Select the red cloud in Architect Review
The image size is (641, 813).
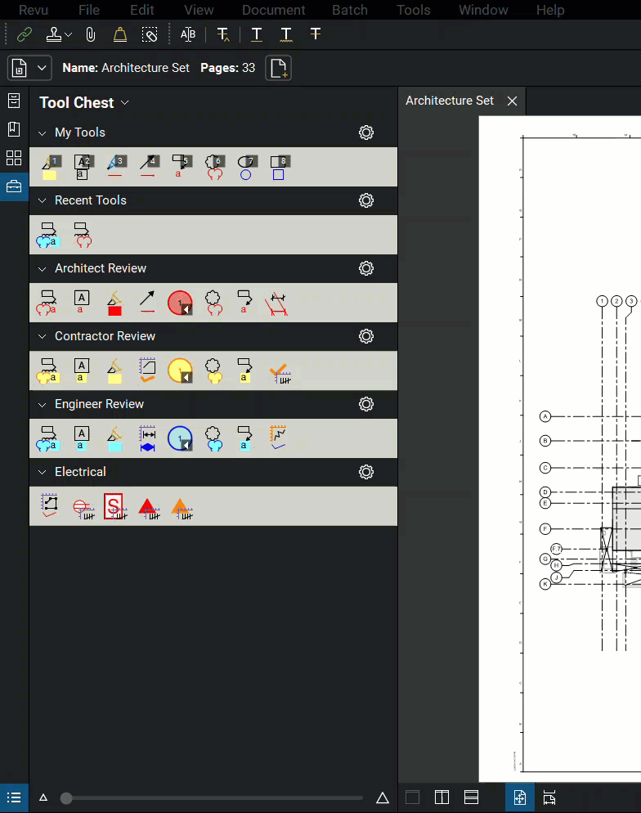(213, 303)
